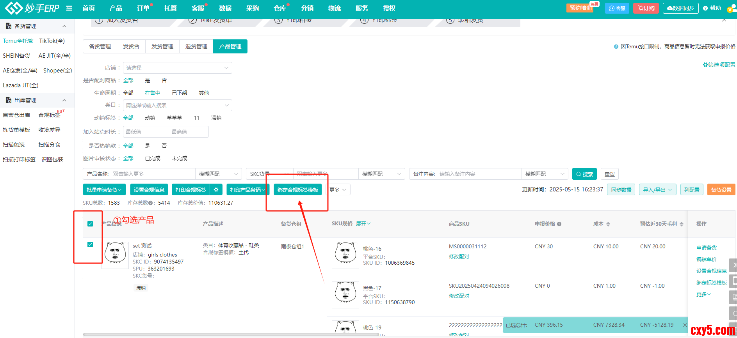
Task: Toggle the select-all header checkbox
Action: 90,224
